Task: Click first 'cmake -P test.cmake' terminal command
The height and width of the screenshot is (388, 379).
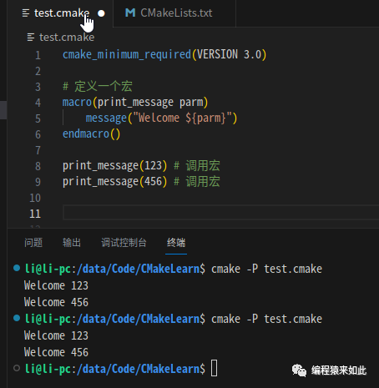Action: click(266, 269)
